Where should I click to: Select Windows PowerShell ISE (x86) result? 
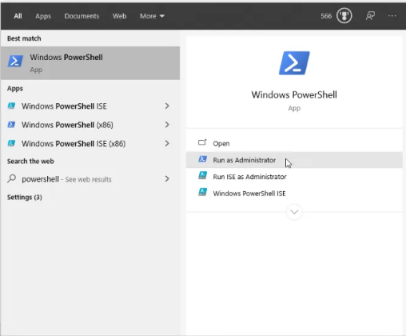tap(90, 143)
